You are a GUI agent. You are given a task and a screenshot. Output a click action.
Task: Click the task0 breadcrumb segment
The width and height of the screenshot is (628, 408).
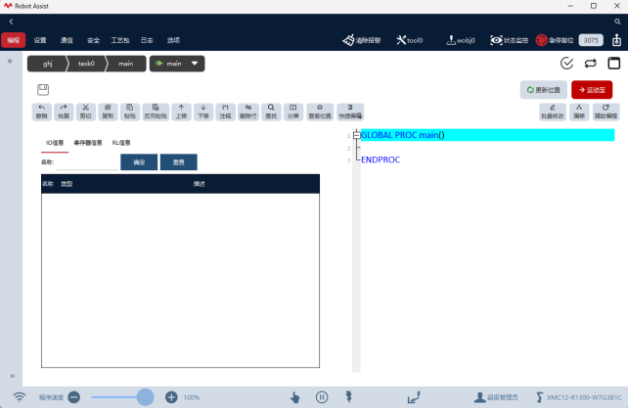click(86, 64)
